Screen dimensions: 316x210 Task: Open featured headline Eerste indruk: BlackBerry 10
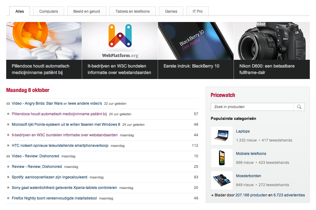pos(191,66)
